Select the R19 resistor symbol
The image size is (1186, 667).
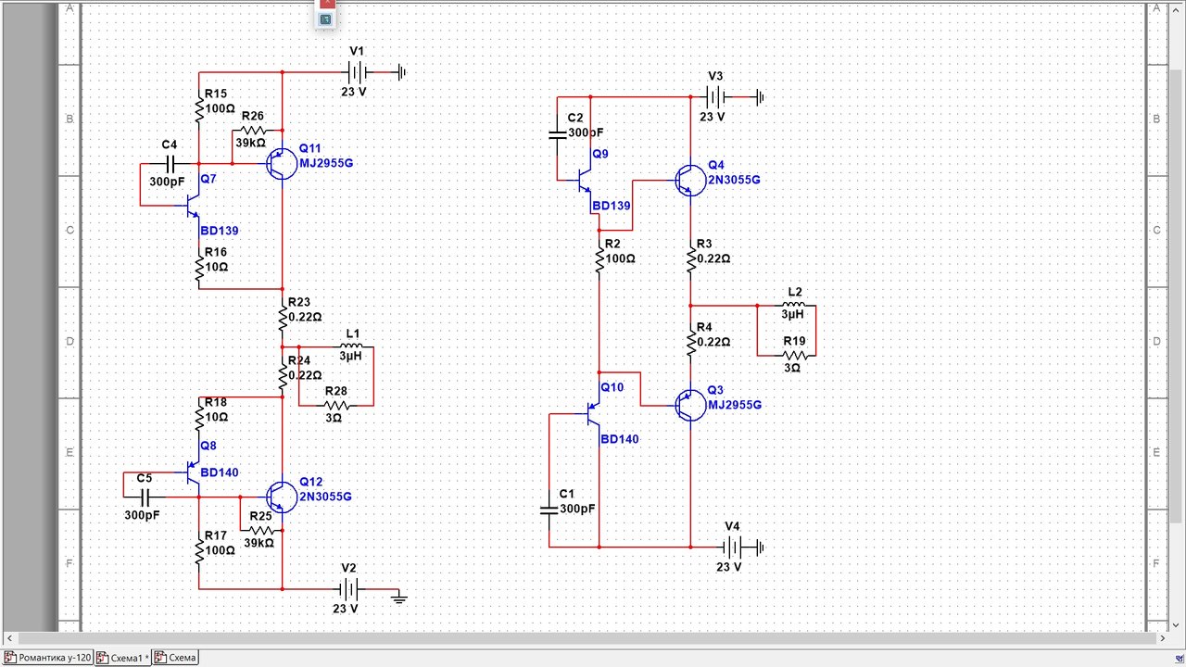(x=793, y=356)
